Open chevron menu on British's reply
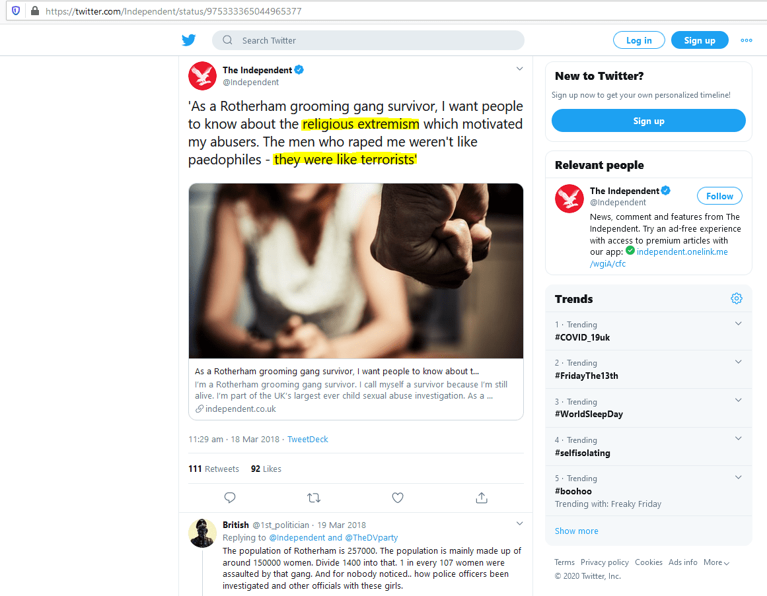Viewport: 767px width, 596px height. tap(519, 524)
